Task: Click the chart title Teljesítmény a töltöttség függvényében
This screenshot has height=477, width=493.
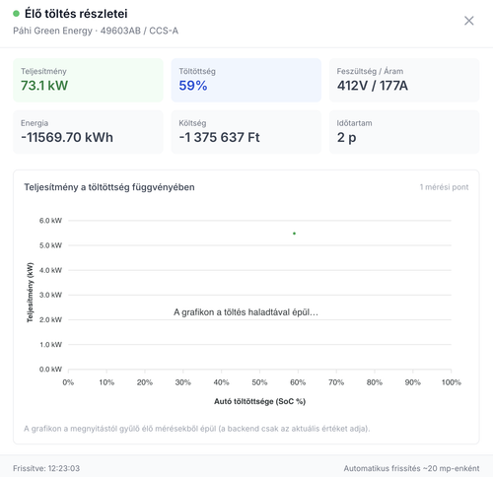Action: (109, 187)
